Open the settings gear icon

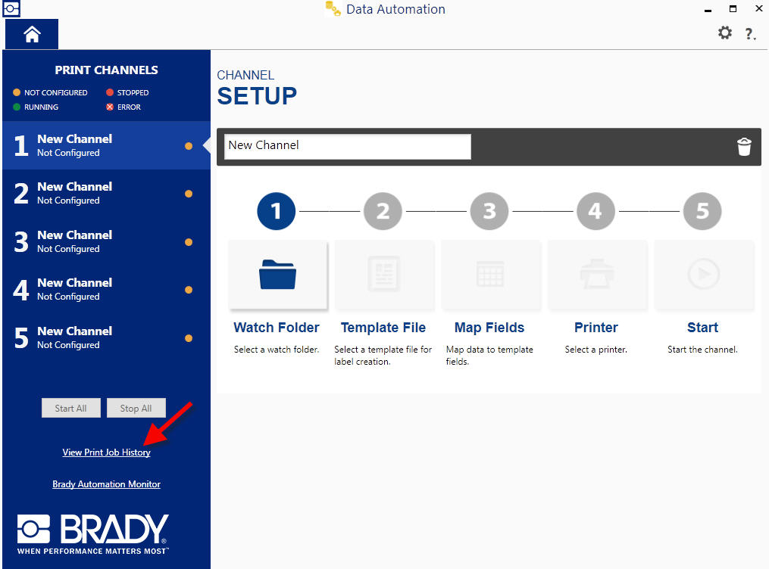point(725,33)
